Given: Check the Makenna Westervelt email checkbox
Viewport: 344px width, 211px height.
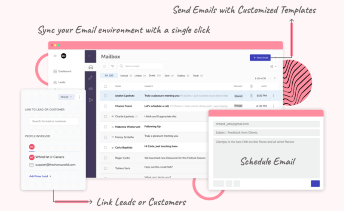Looking at the screenshot, I should (x=105, y=127).
